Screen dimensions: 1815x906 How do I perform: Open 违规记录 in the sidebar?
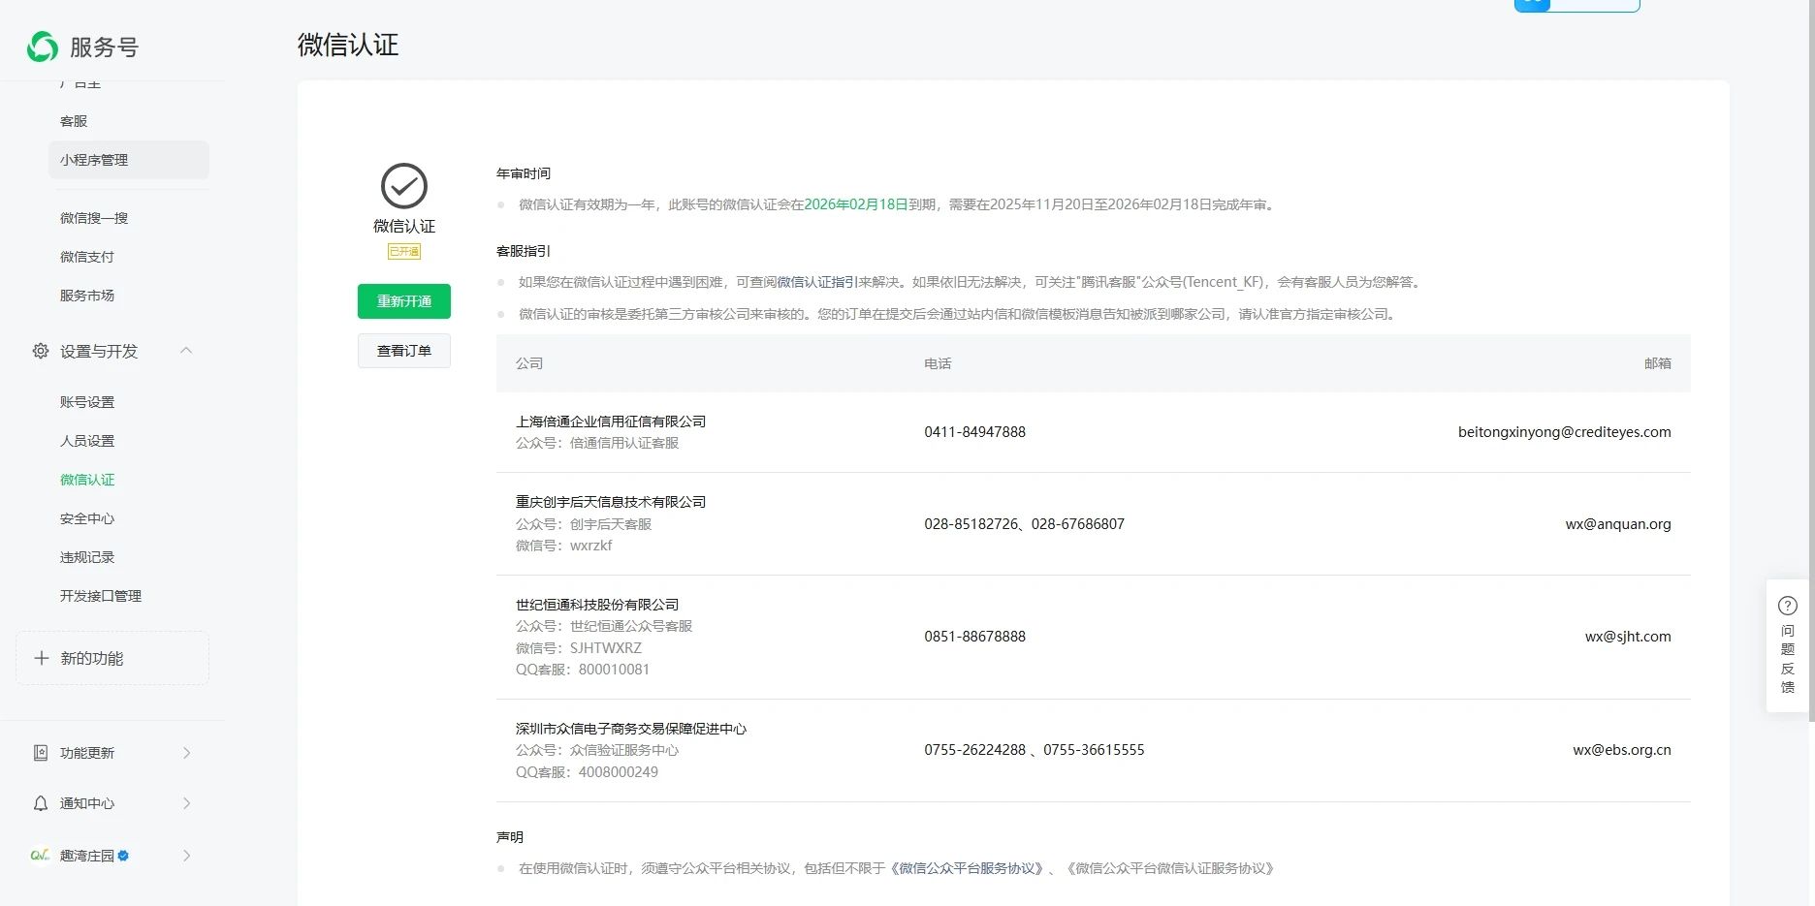(x=87, y=557)
